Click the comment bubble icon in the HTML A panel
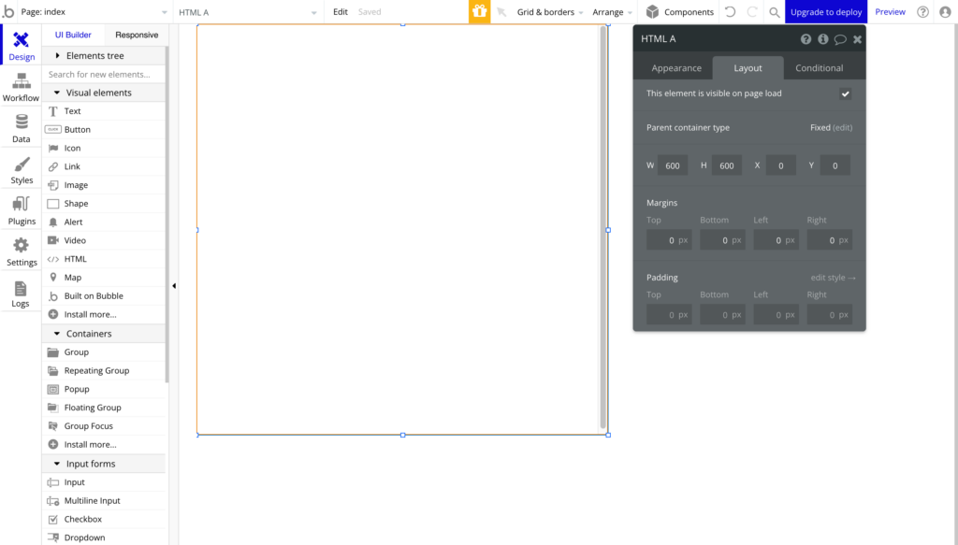 coord(840,39)
